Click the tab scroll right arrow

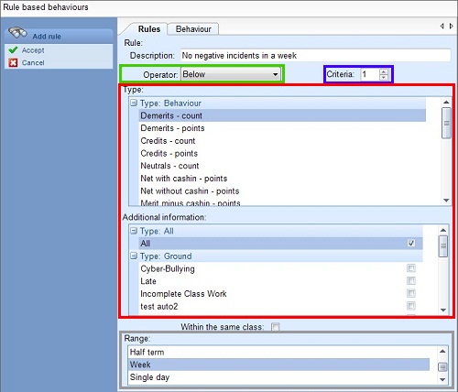click(x=451, y=27)
